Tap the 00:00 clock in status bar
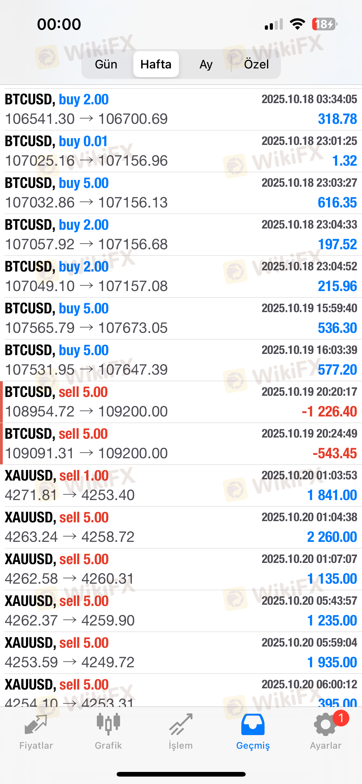The height and width of the screenshot is (784, 362). pos(59,24)
